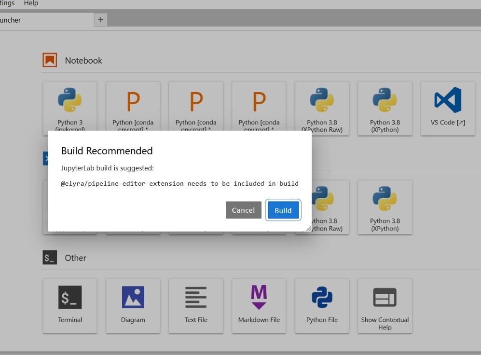Create a new Text File

point(196,305)
